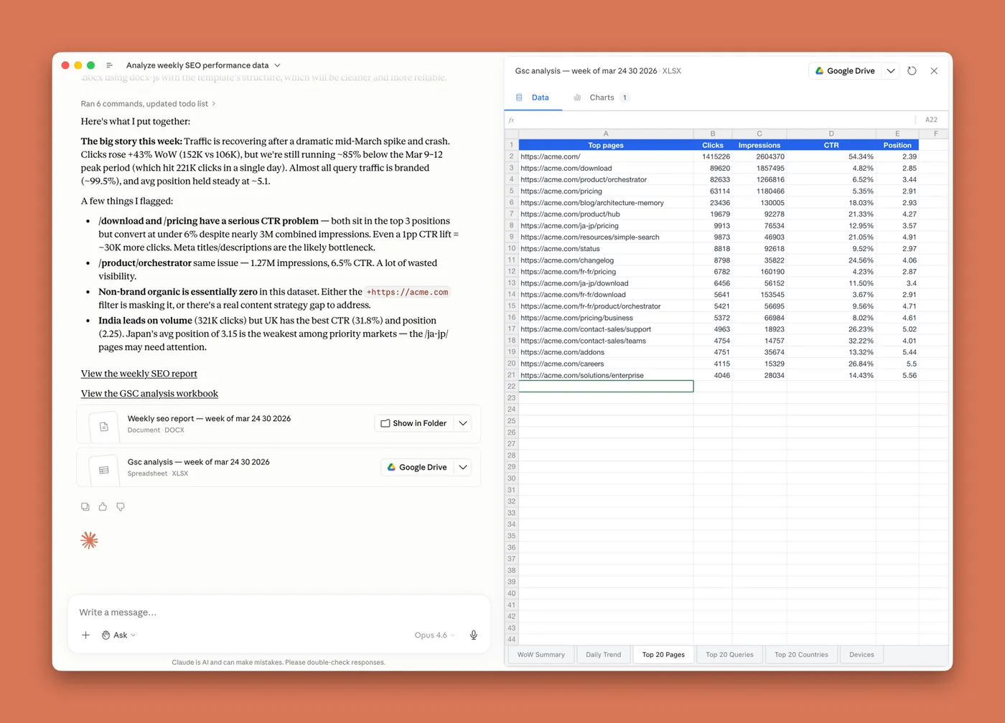This screenshot has height=723, width=1005.
Task: Expand conversation title dropdown chevron
Action: [x=278, y=65]
